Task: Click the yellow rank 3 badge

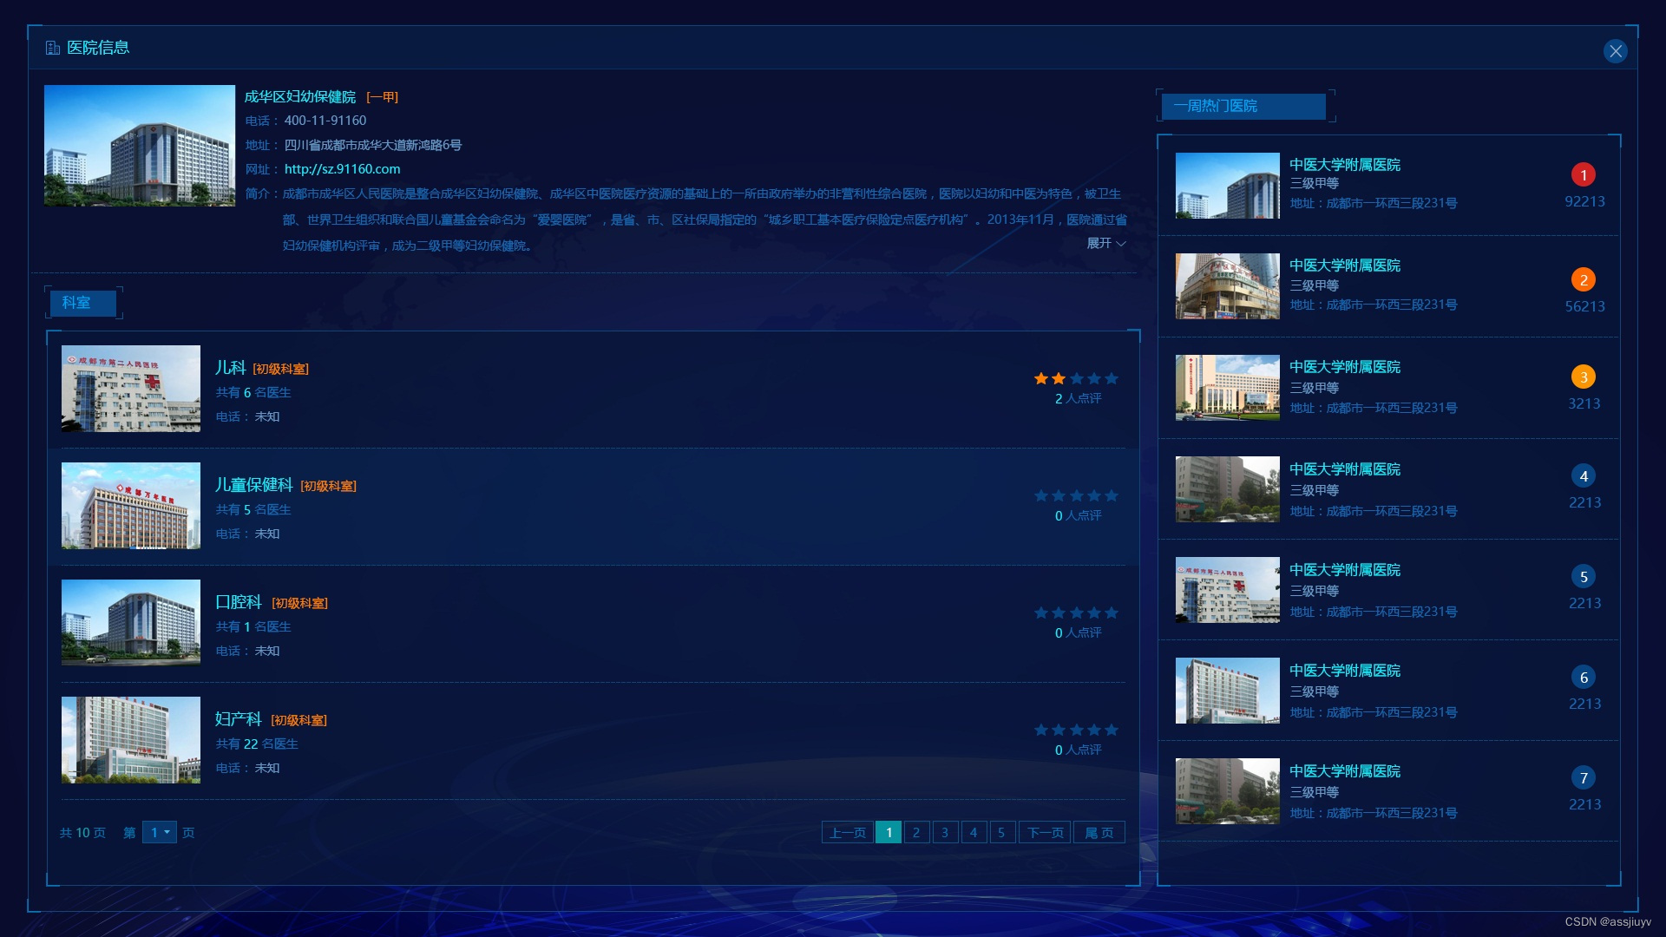Action: point(1584,377)
